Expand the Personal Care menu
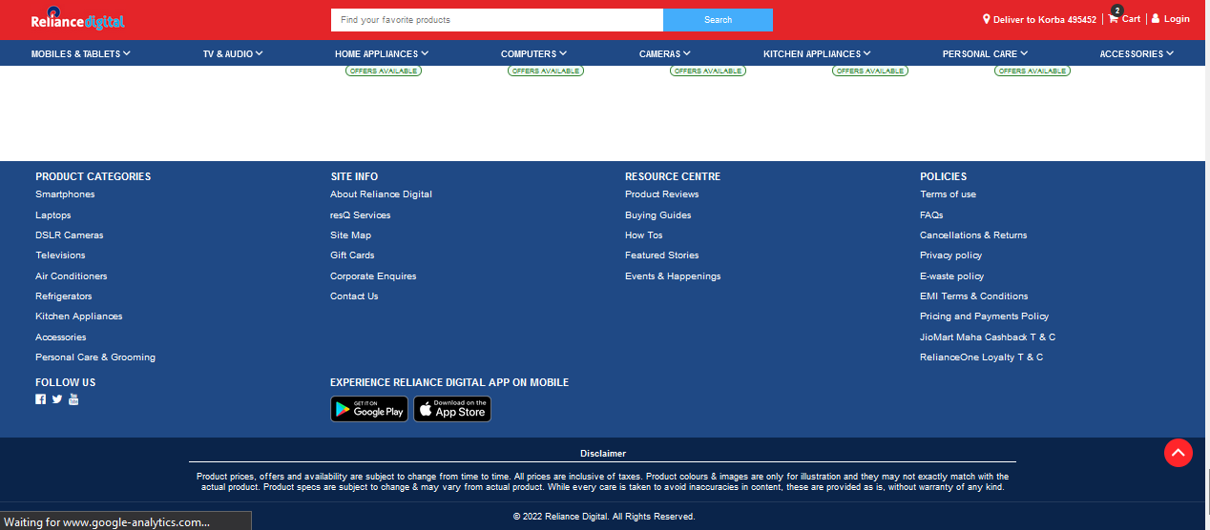The height and width of the screenshot is (530, 1210). (x=985, y=54)
